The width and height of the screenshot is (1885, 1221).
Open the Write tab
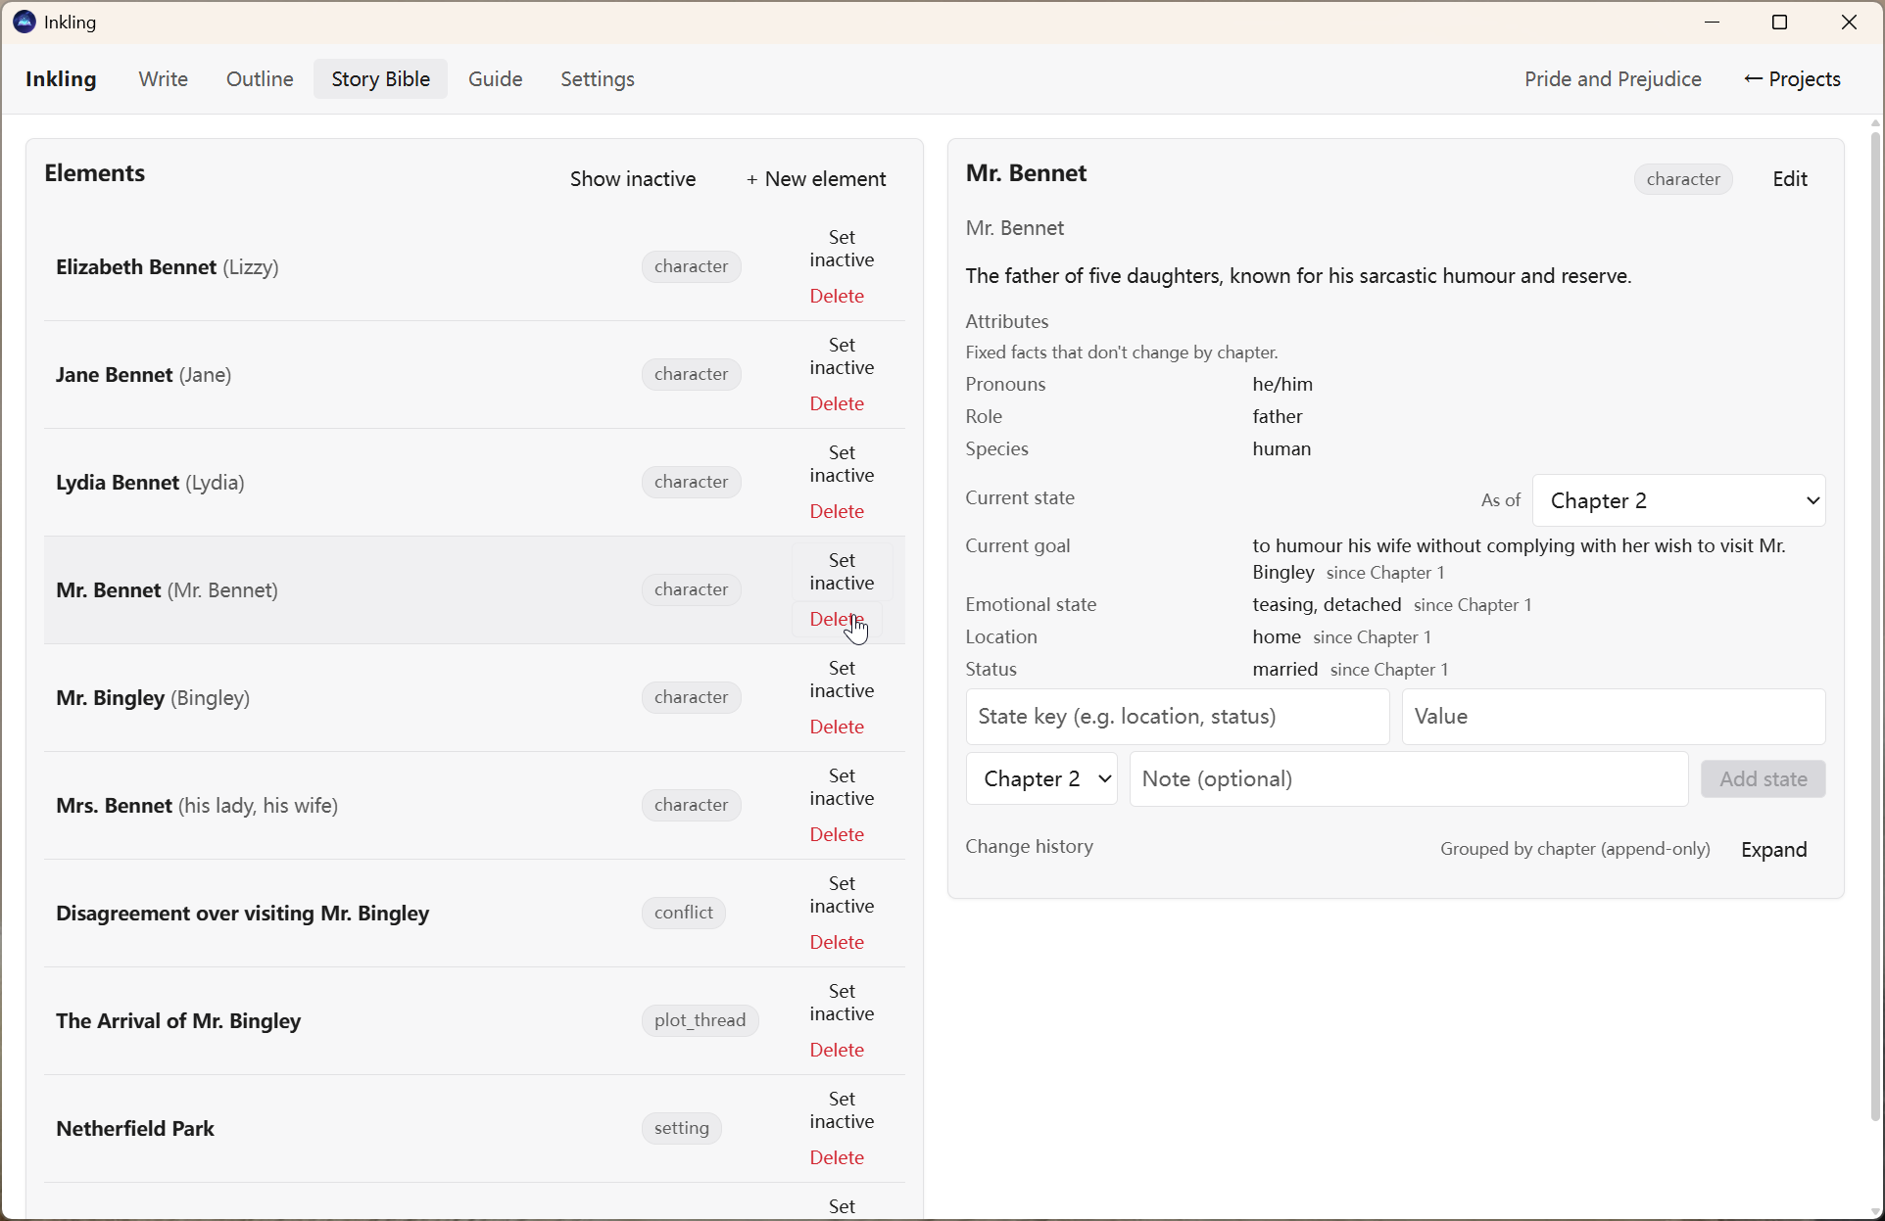coord(163,79)
